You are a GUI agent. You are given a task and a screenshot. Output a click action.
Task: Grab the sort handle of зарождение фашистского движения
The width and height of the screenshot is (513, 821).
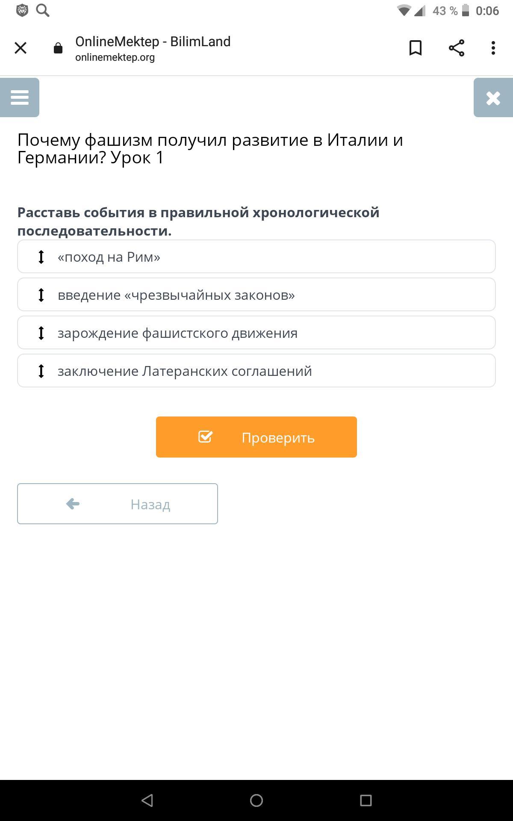pos(41,333)
